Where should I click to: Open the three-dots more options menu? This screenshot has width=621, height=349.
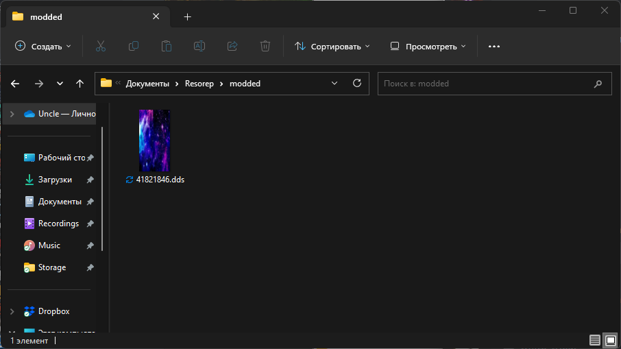(494, 47)
